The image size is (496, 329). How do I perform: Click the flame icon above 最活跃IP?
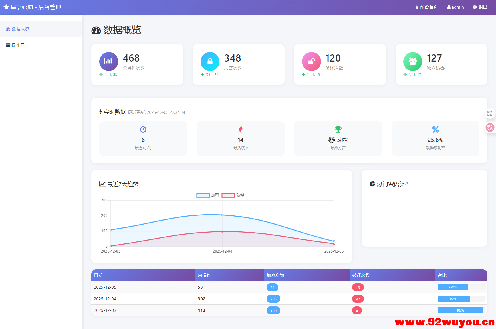tap(240, 129)
